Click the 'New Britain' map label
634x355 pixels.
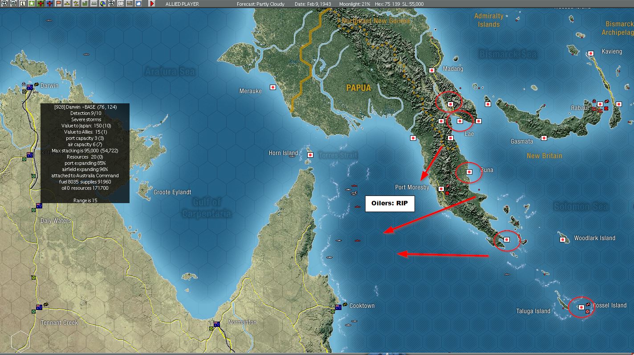pos(545,156)
